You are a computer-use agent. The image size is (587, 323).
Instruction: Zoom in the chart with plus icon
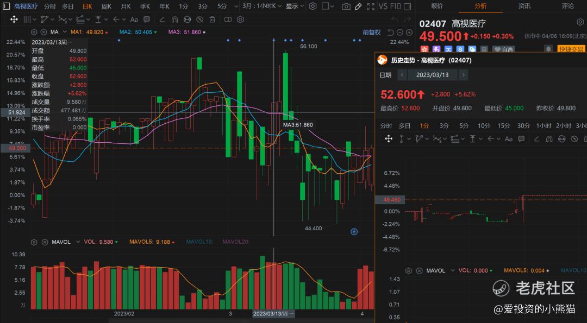coord(409,33)
